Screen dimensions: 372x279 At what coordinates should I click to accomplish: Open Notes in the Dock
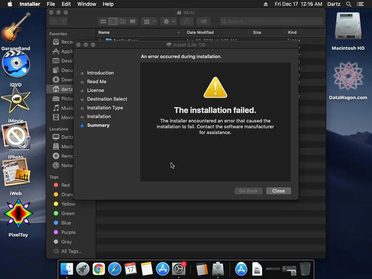point(147,269)
